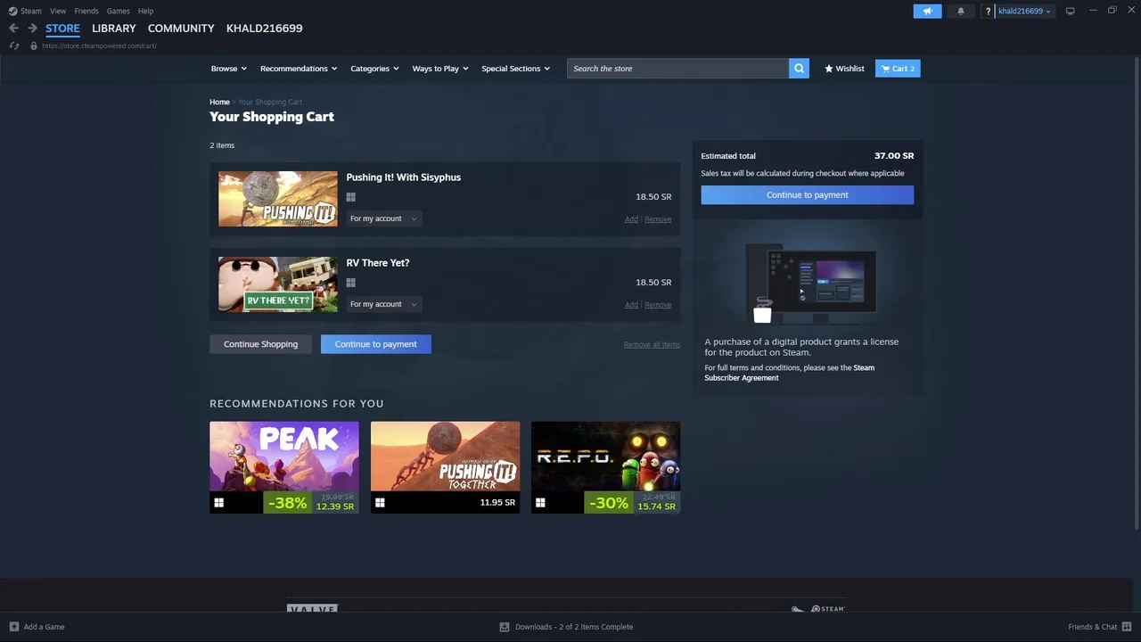Viewport: 1141px width, 642px height.
Task: Open the Friends menu
Action: 86,11
